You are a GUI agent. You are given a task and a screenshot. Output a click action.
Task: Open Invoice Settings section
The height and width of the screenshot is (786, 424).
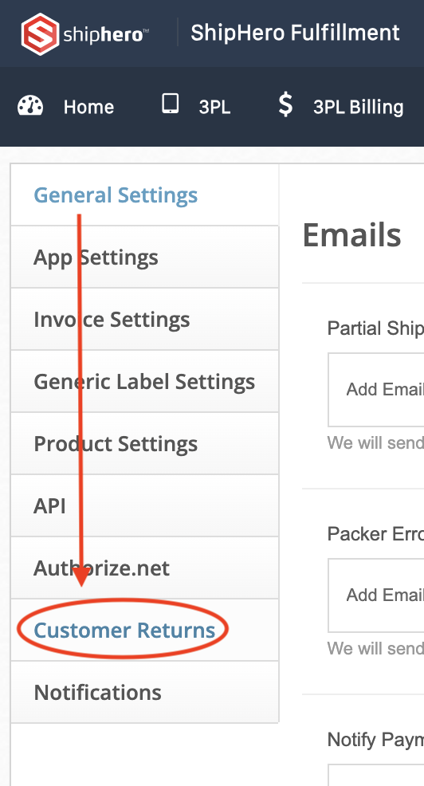click(x=144, y=320)
